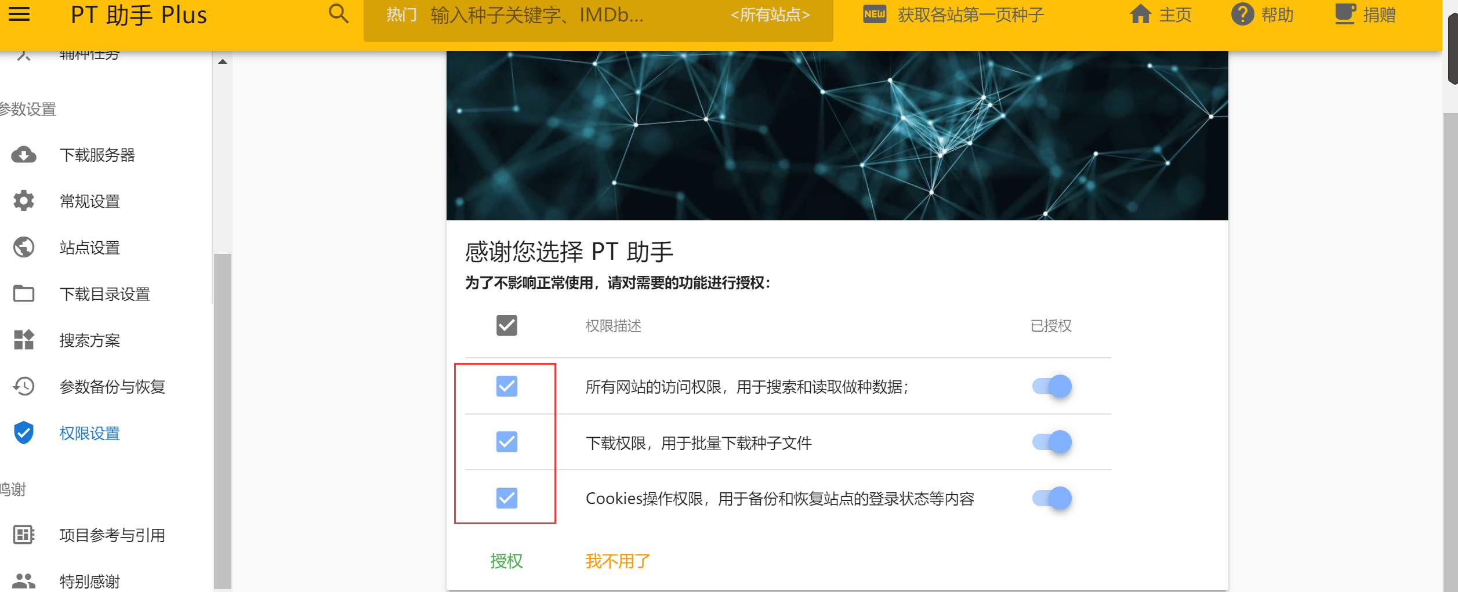Image resolution: width=1458 pixels, height=592 pixels.
Task: Open the <所有站点> site selector dropdown
Action: (770, 15)
